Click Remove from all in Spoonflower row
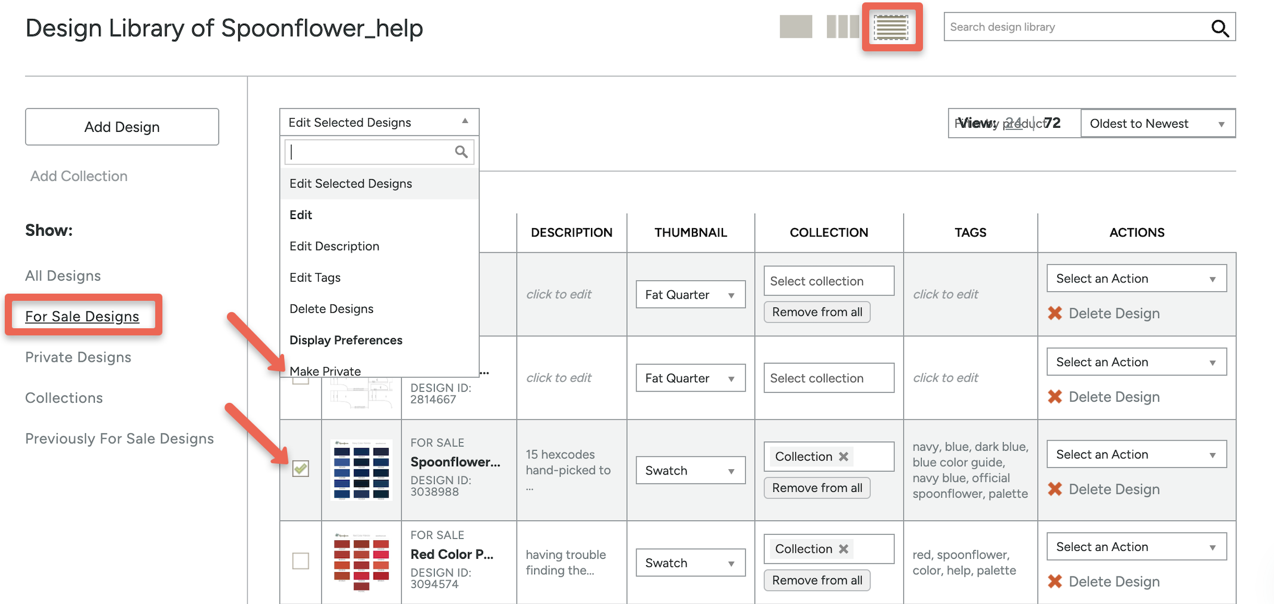The width and height of the screenshot is (1274, 604). (817, 488)
